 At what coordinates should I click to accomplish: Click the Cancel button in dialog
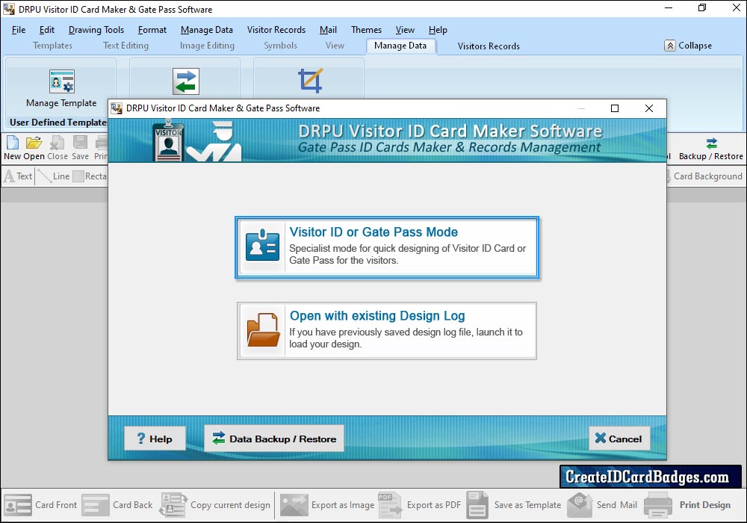[619, 439]
